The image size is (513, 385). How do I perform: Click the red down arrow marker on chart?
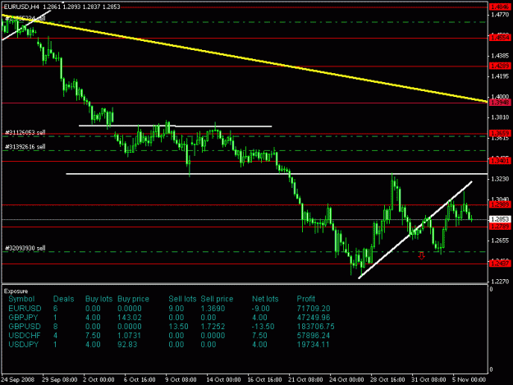[x=421, y=256]
